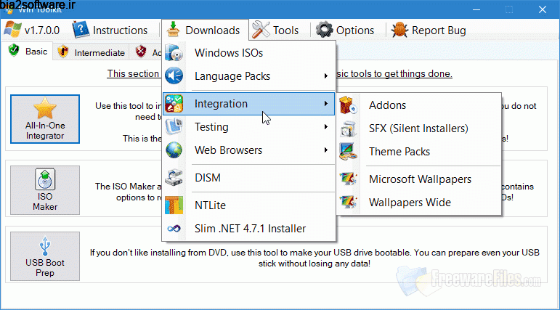Screen dimensions: 560x310
Task: Click the Language Packs speaker icon
Action: coord(174,76)
